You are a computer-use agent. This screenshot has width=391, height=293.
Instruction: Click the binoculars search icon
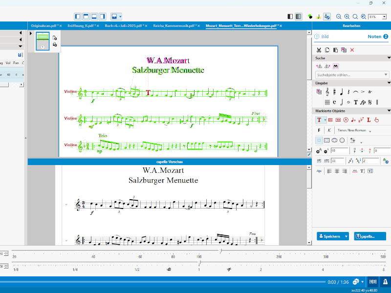point(336,66)
